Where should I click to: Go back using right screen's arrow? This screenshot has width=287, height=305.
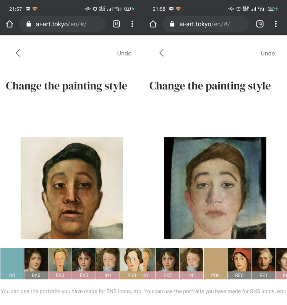coord(161,53)
